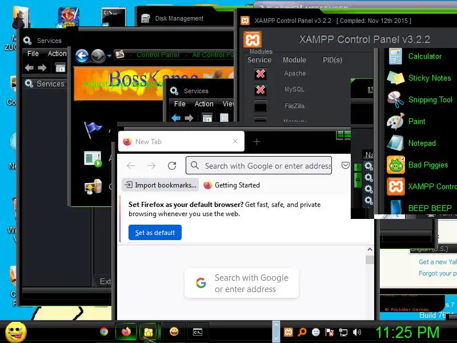Close the New Tab in Firefox
Screen dimensions: 457x343
(x=235, y=141)
